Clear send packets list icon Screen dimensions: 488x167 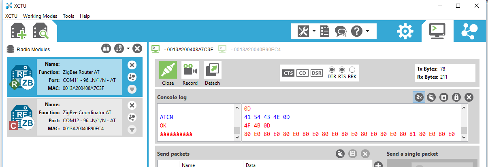pyautogui.click(x=341, y=154)
